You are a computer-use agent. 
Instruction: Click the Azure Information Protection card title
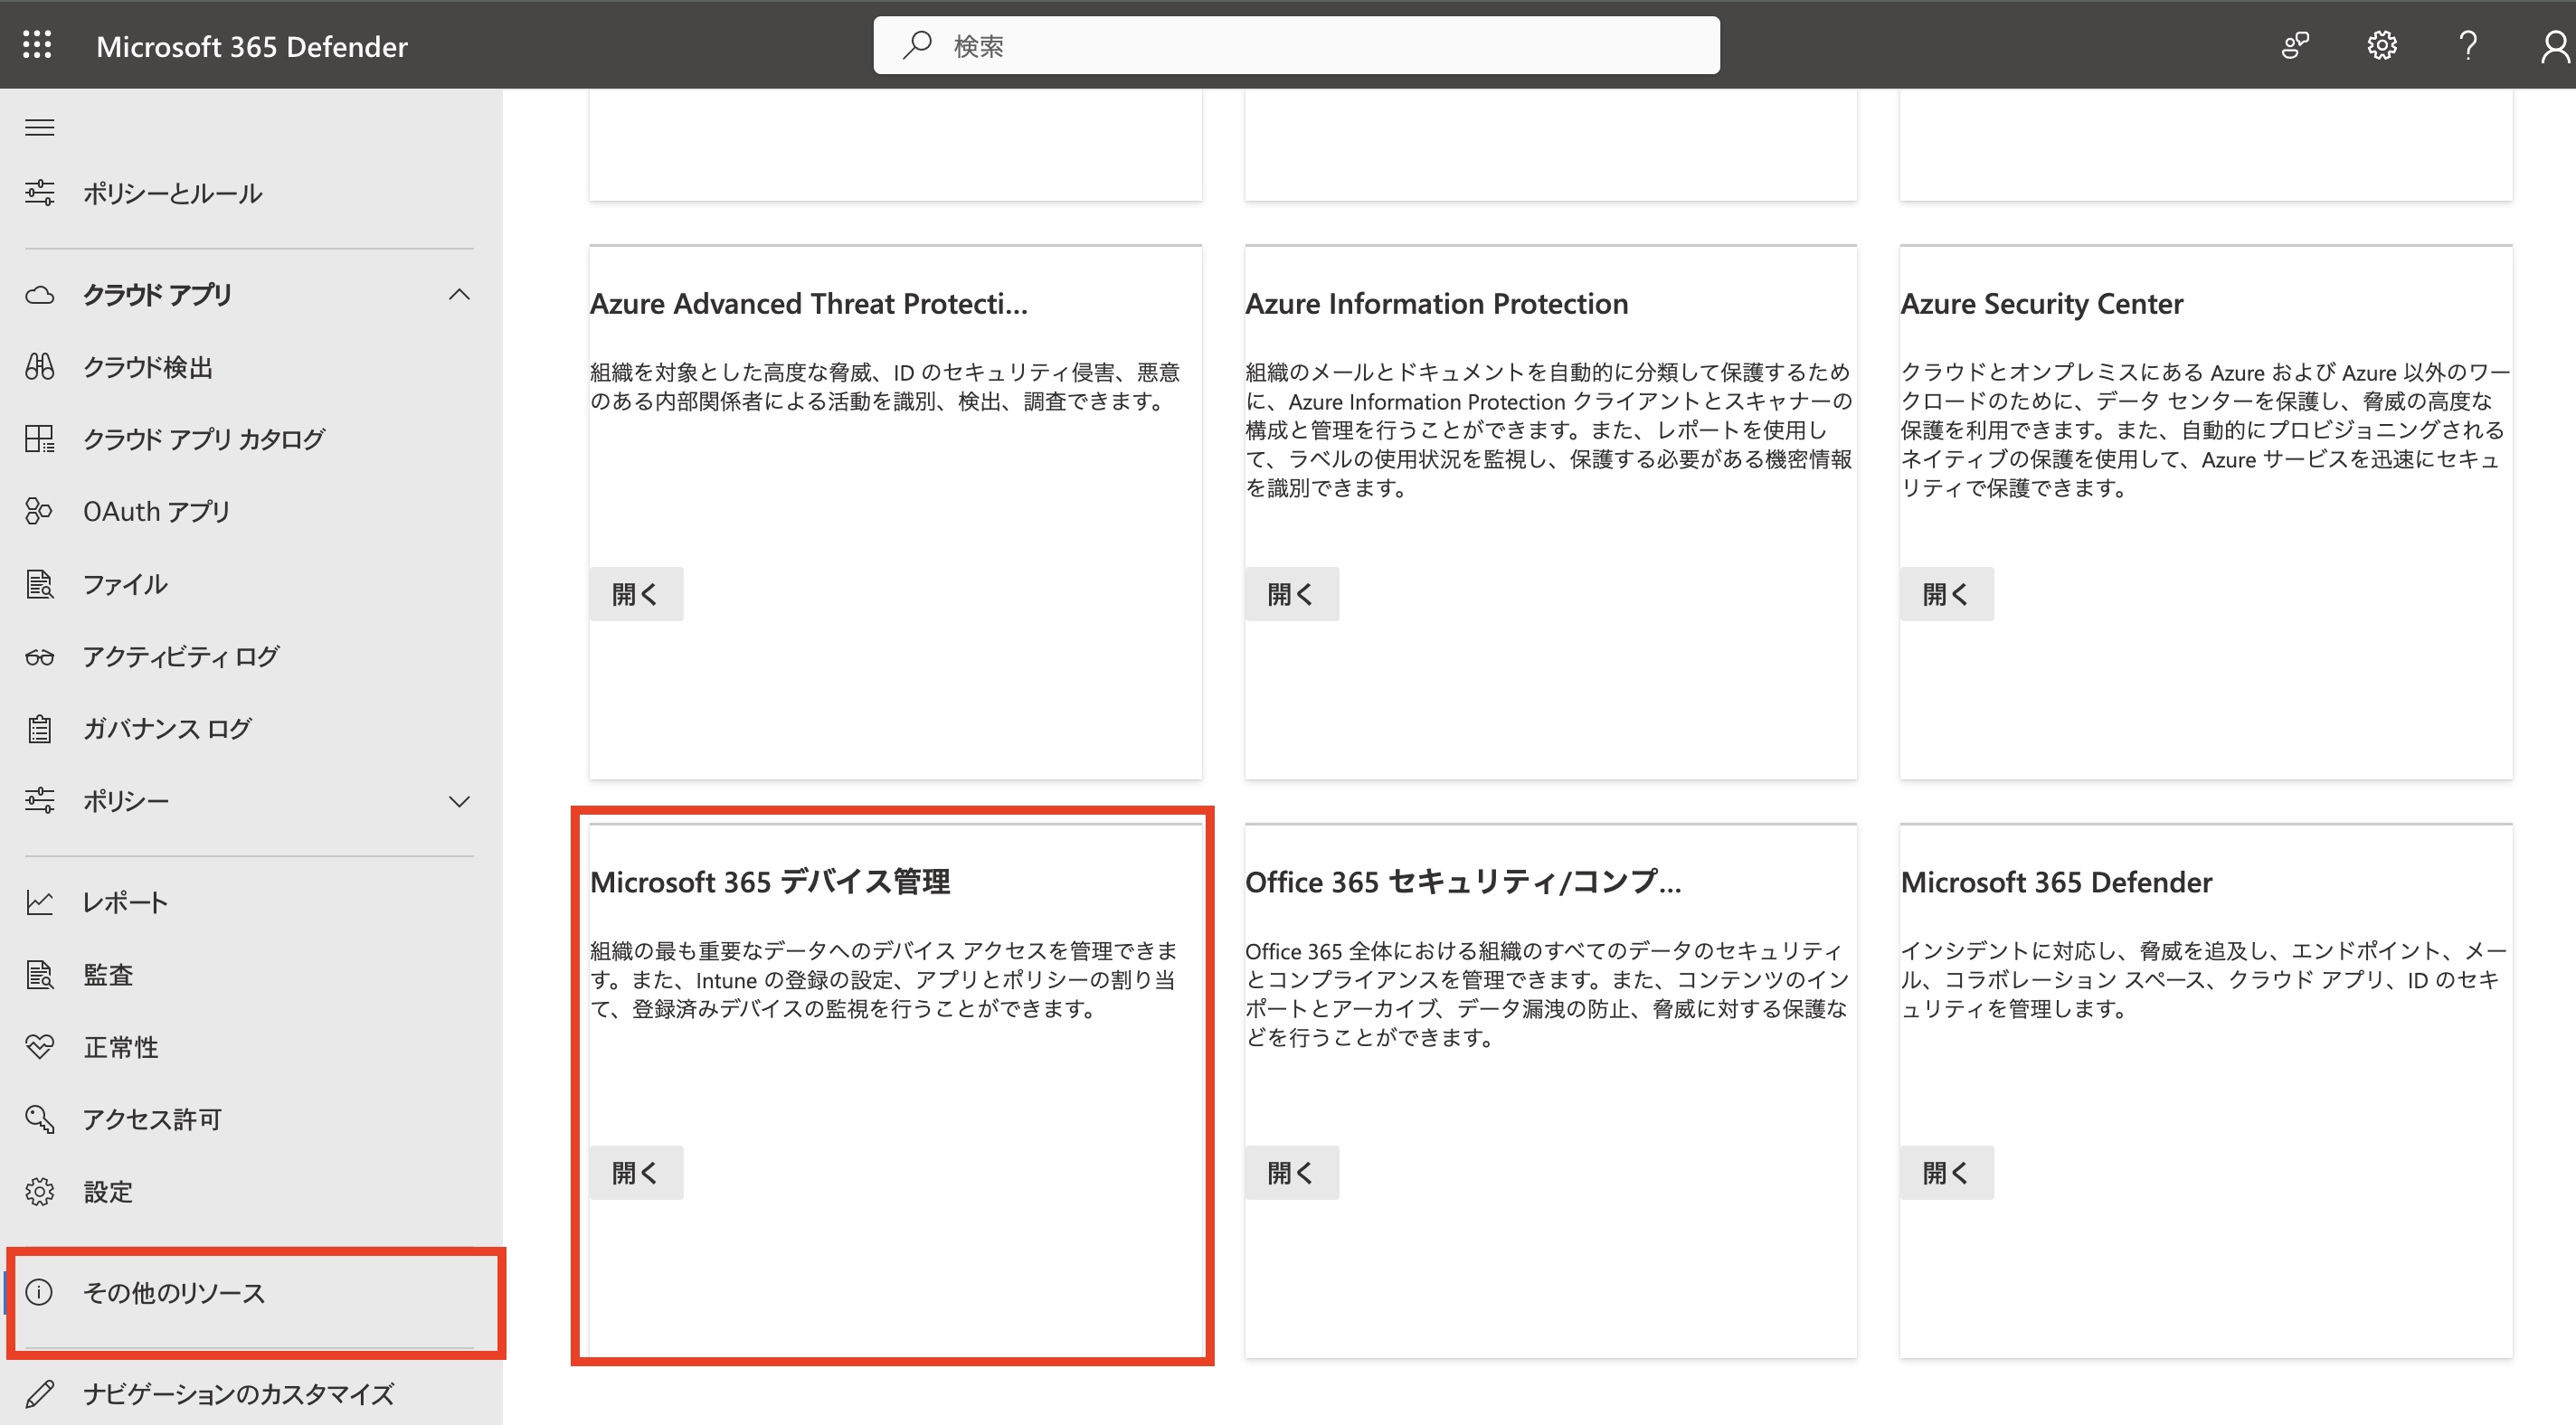(x=1436, y=303)
